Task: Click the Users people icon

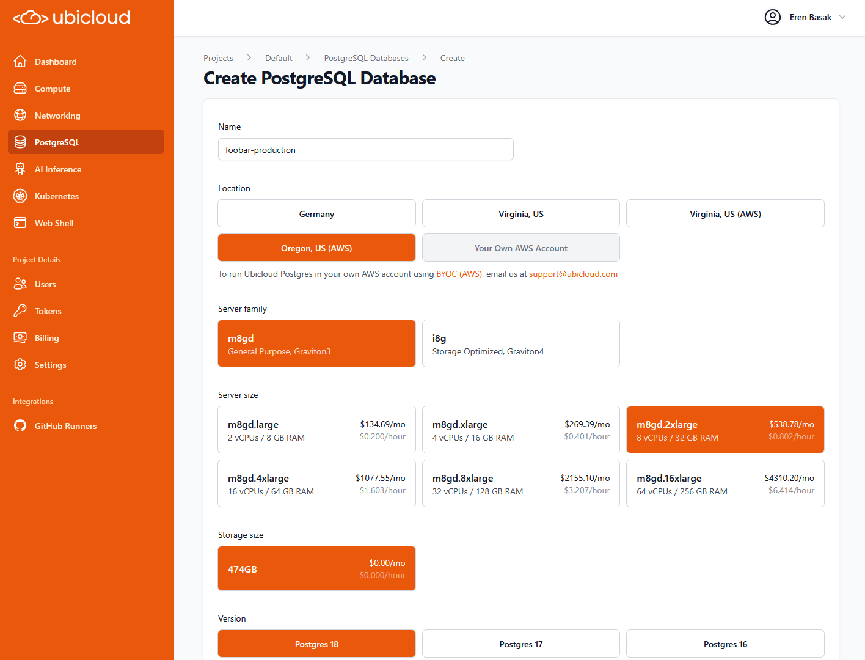Action: (x=20, y=284)
